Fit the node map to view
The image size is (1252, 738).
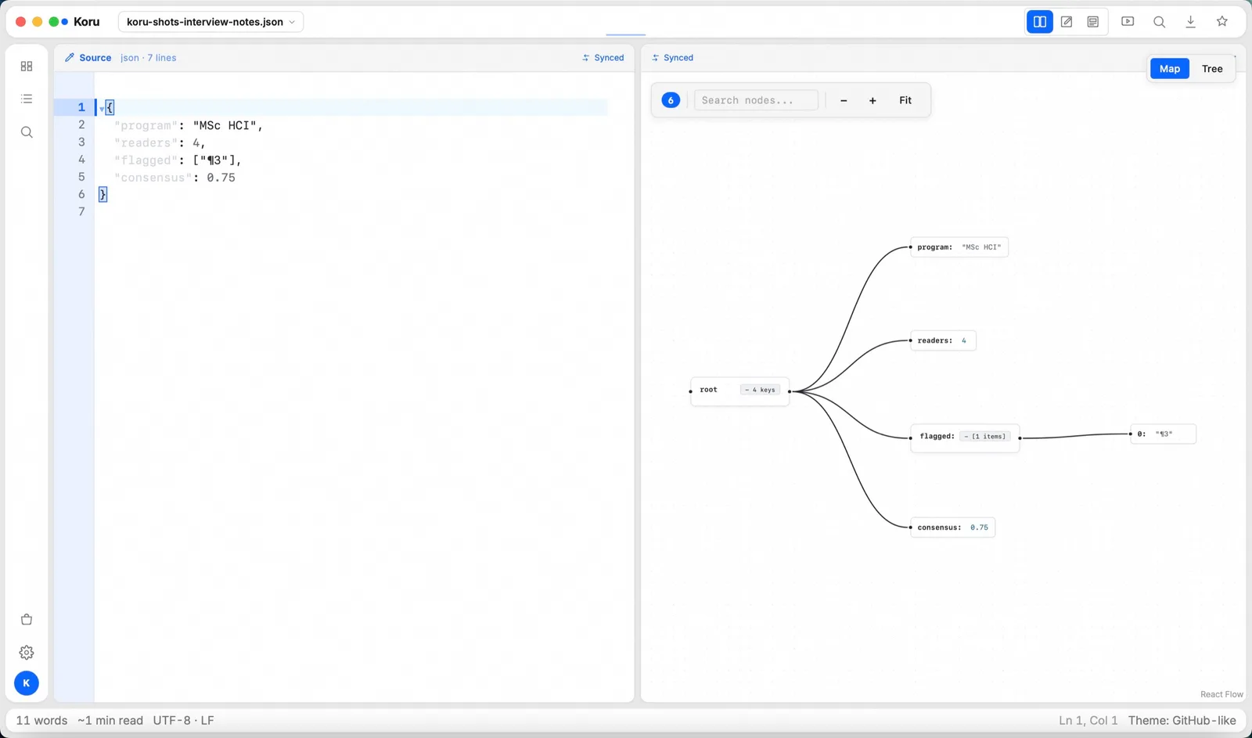[x=905, y=100]
